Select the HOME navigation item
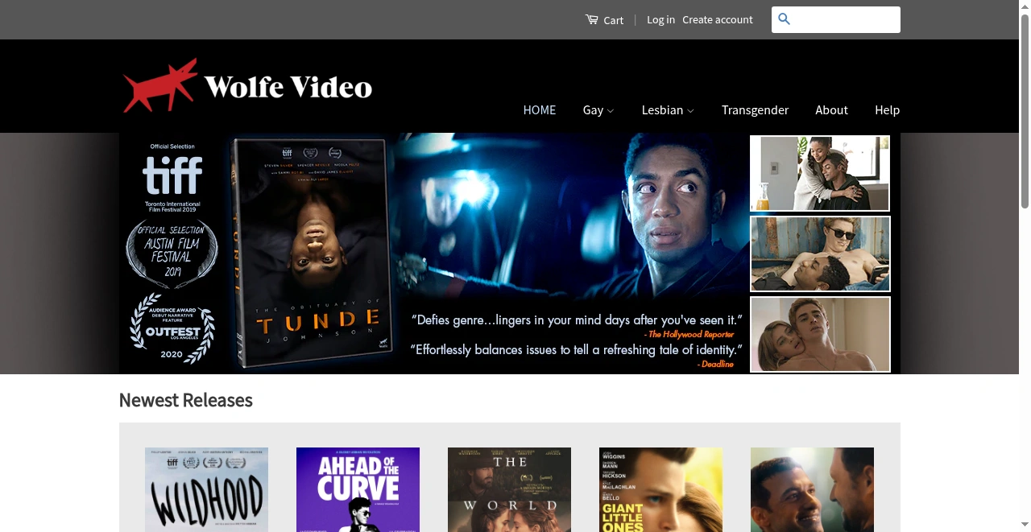Screen dimensions: 1031x532 coord(540,110)
